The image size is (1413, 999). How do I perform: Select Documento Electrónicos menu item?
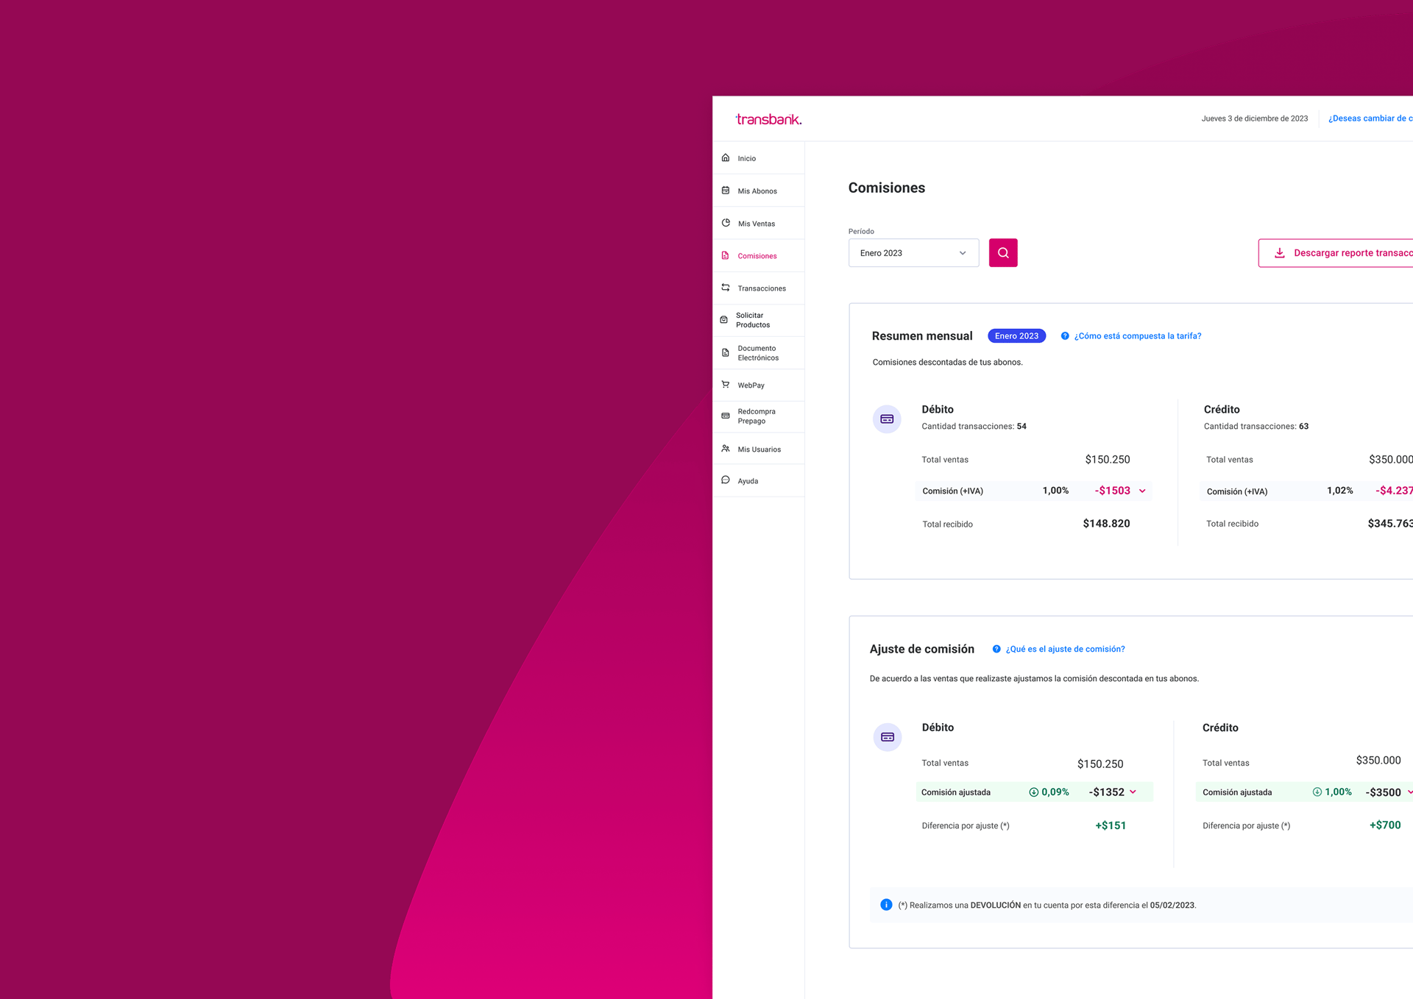pos(758,353)
